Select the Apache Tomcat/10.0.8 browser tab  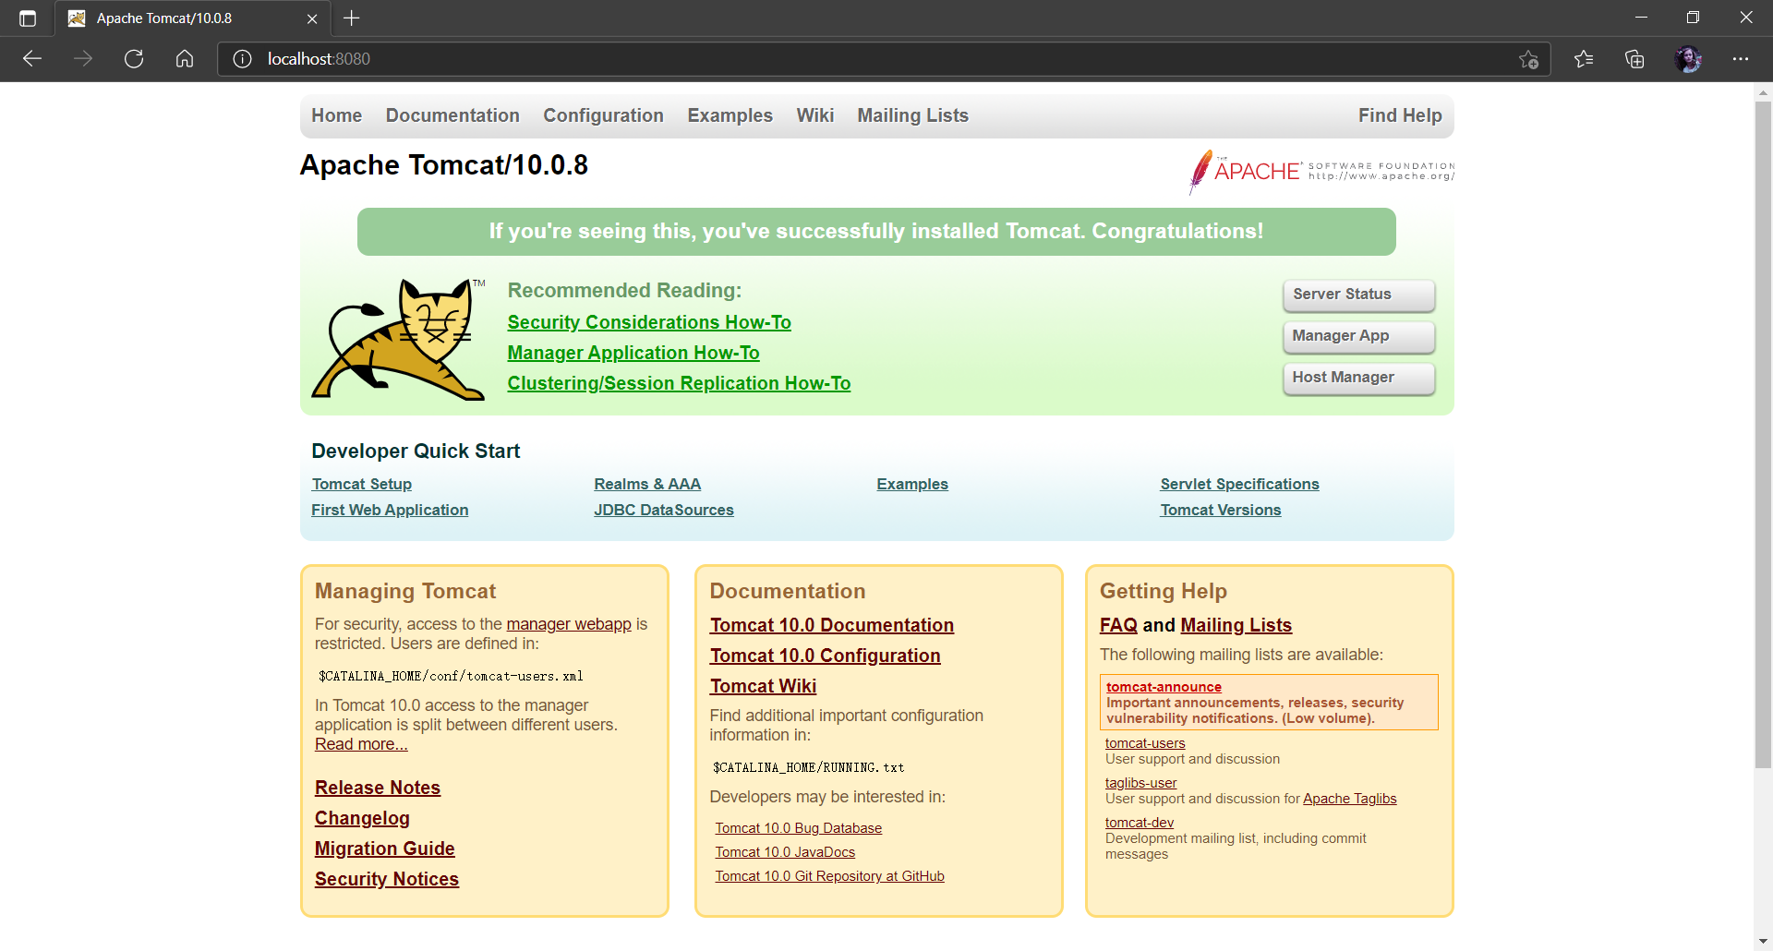click(x=192, y=18)
